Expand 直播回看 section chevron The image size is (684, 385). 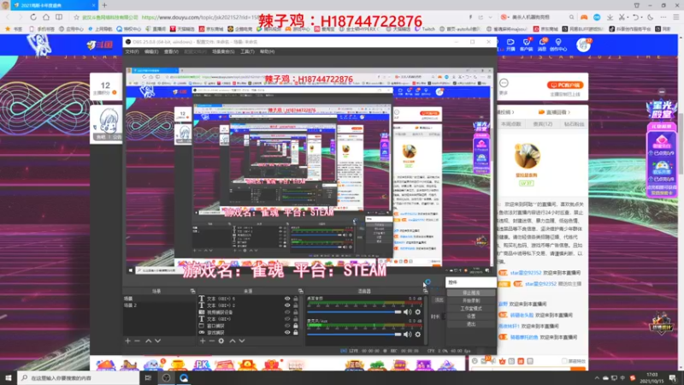coord(569,112)
